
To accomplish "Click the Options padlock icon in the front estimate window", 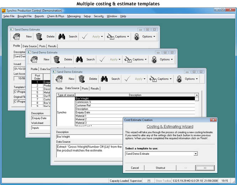I will tap(179, 79).
